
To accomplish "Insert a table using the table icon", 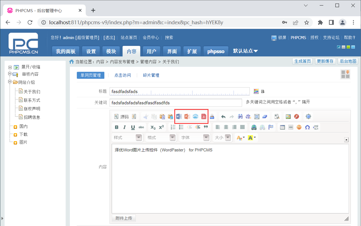I will point(282,127).
